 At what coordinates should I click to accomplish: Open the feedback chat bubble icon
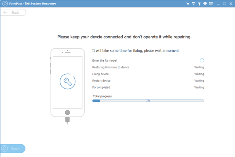tap(205, 3)
